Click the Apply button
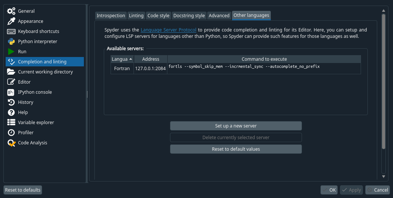Screen dimensions: 393x198 (x=351, y=190)
